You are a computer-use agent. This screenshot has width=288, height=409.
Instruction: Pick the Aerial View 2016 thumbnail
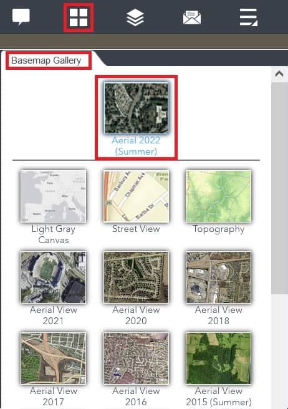click(136, 358)
